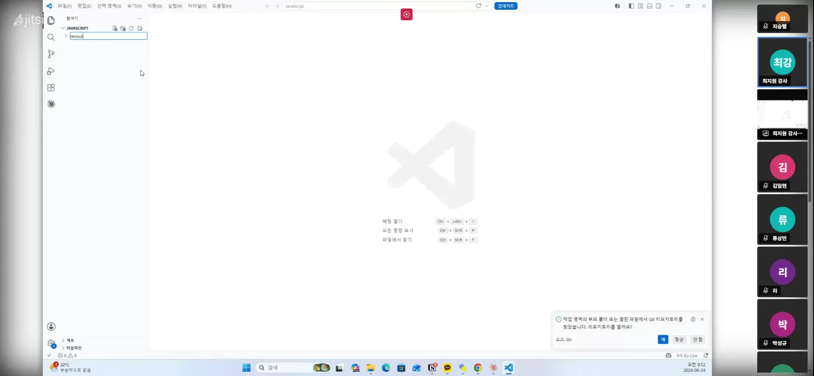Collapse all folders in explorer
The width and height of the screenshot is (814, 376).
click(139, 28)
